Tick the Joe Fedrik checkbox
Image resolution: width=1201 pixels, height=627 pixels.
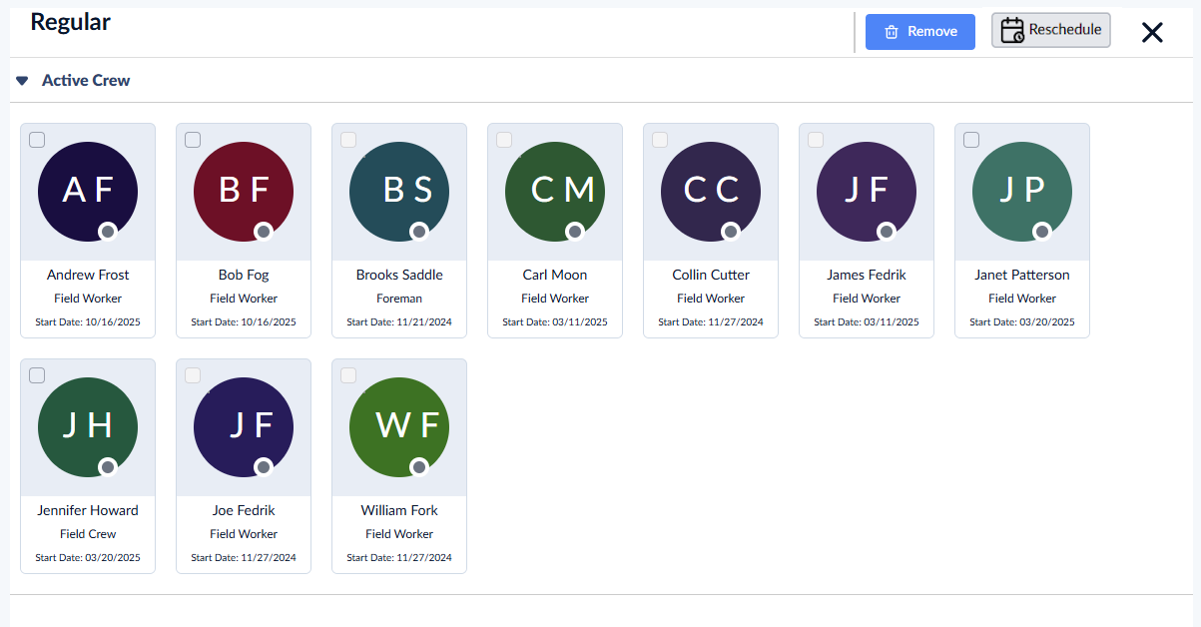point(193,375)
